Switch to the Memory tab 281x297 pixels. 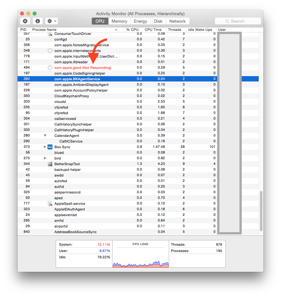[x=119, y=21]
